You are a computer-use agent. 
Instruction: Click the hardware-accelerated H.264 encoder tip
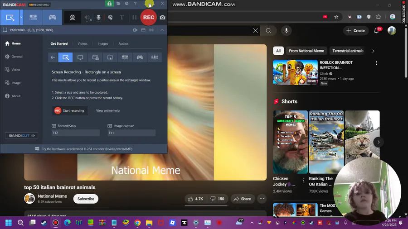point(84,149)
